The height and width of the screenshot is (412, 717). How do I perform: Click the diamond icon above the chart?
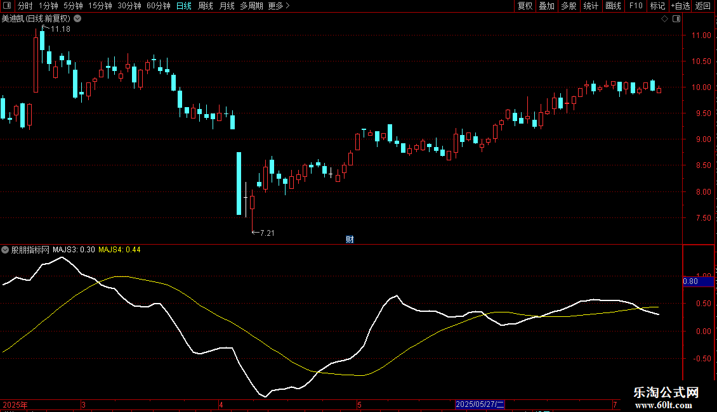tap(665, 19)
